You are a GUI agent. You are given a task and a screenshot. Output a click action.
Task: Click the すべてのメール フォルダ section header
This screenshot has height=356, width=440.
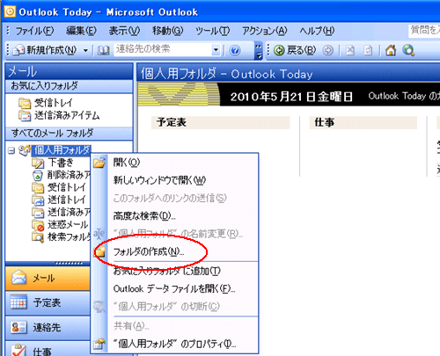pos(69,134)
